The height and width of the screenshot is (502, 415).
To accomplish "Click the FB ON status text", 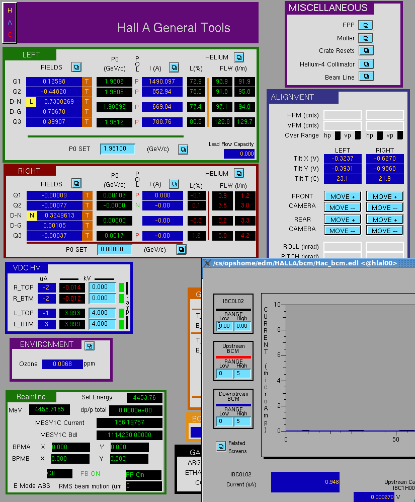I will tap(90, 473).
